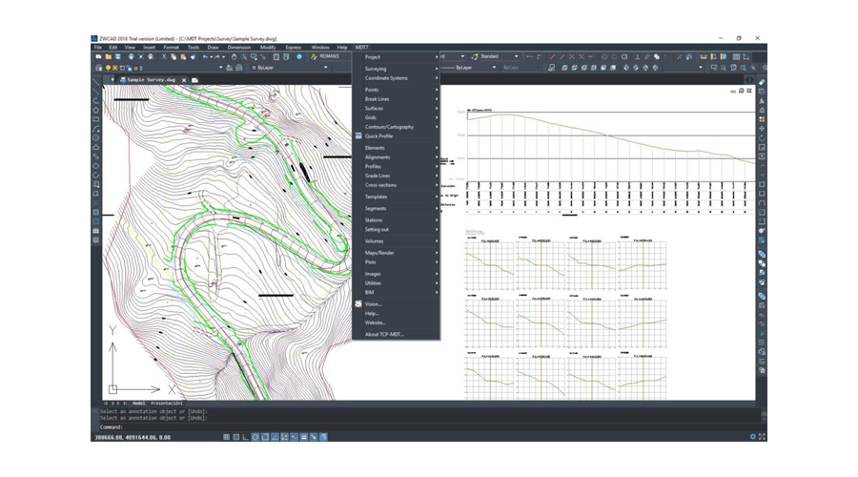The image size is (858, 477).
Task: Click the Print icon in the toolbar
Action: coord(131,56)
